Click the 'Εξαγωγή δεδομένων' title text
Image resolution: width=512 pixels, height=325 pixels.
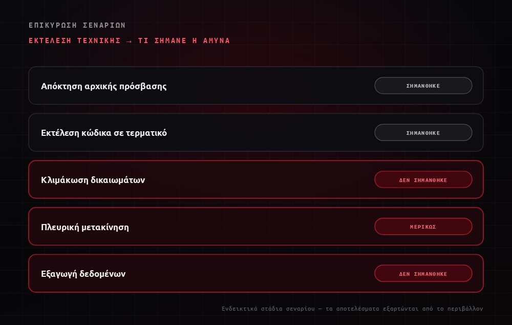(x=83, y=274)
